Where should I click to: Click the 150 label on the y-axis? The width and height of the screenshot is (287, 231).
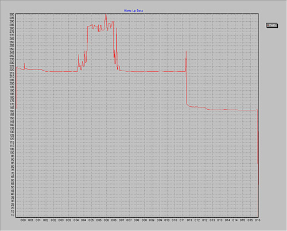(12, 118)
